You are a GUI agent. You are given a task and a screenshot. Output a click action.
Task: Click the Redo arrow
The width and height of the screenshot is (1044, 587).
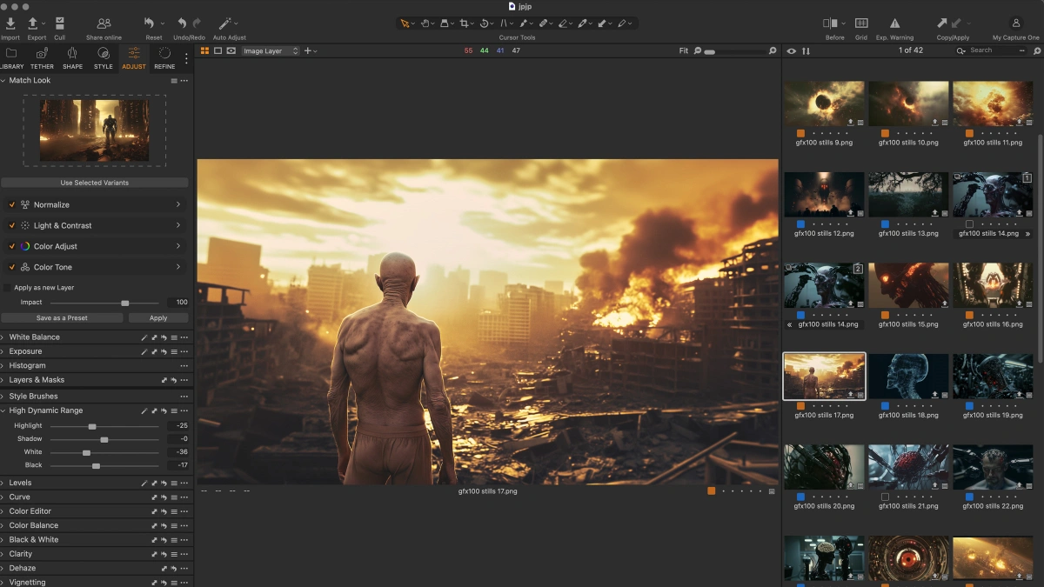tap(197, 23)
